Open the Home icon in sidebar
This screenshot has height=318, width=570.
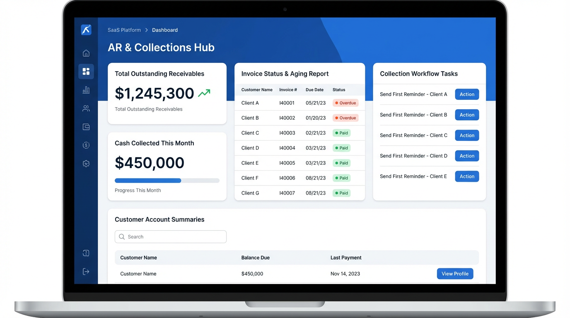tap(86, 53)
